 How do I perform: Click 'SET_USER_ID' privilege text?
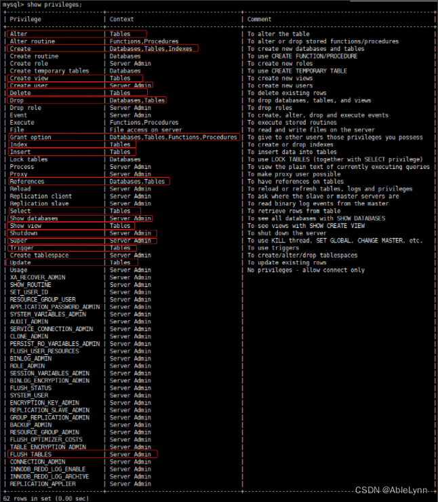coord(28,292)
